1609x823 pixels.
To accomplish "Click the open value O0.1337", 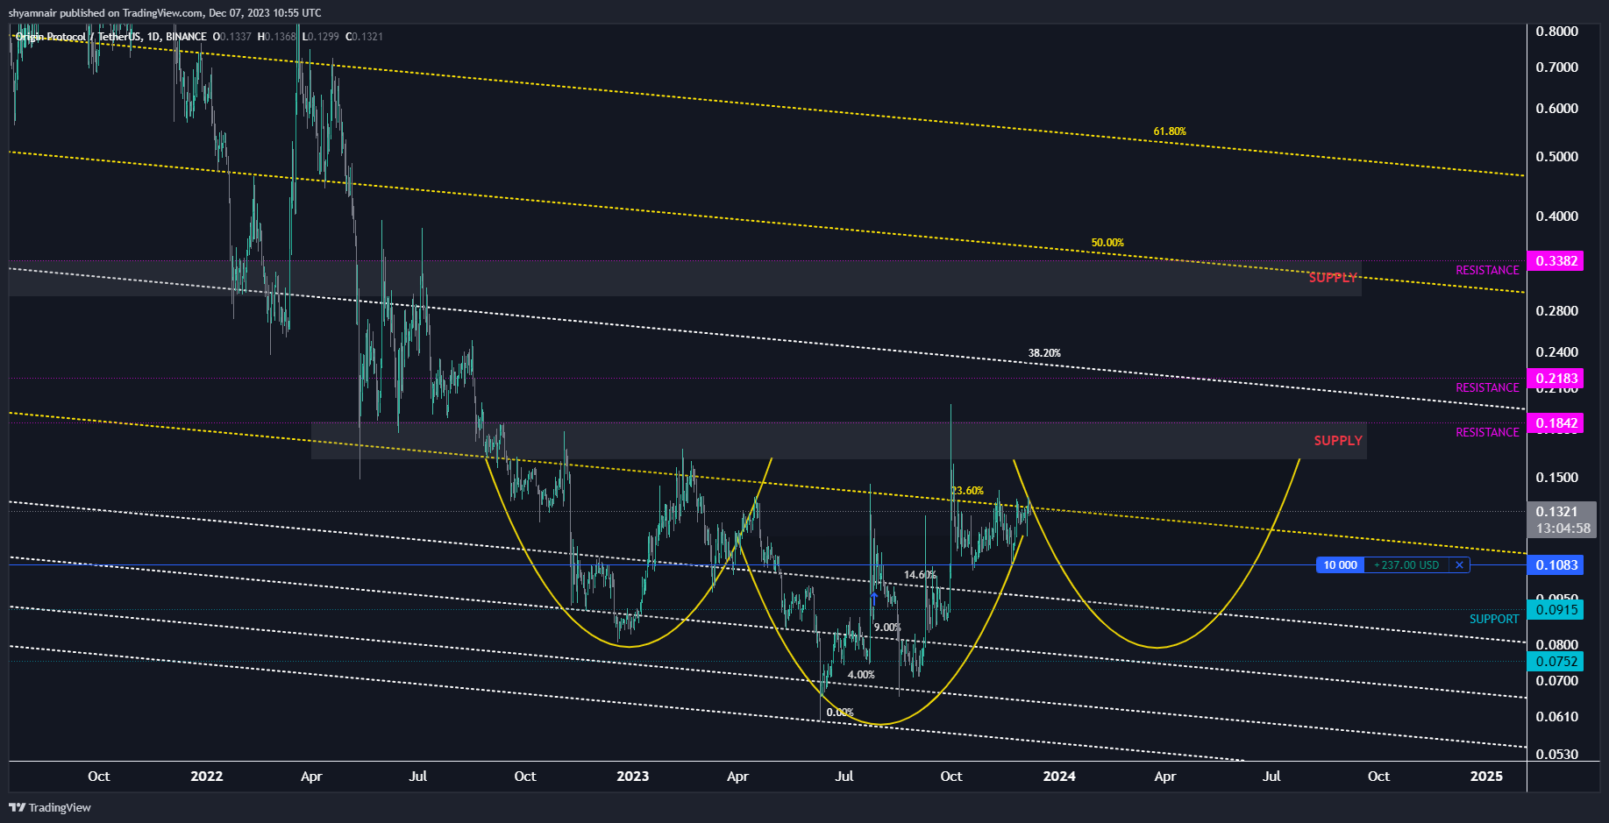I will (232, 37).
